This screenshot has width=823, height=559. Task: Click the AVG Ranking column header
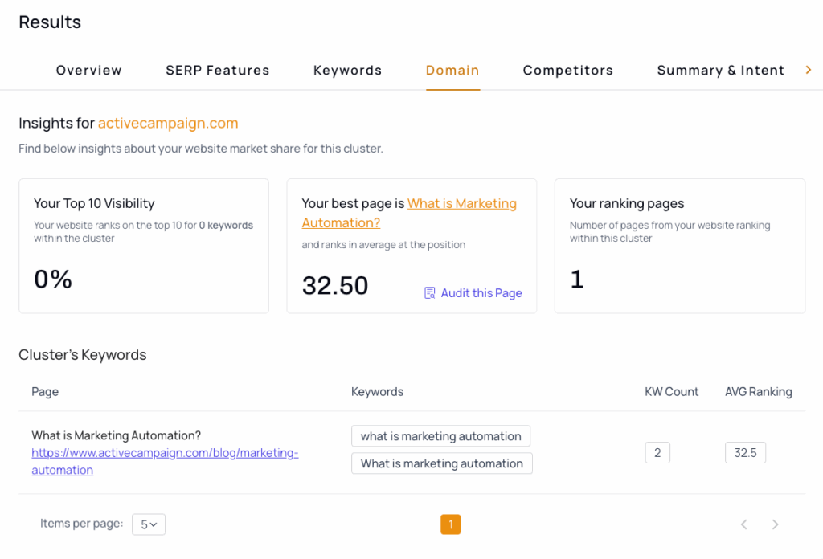[758, 392]
